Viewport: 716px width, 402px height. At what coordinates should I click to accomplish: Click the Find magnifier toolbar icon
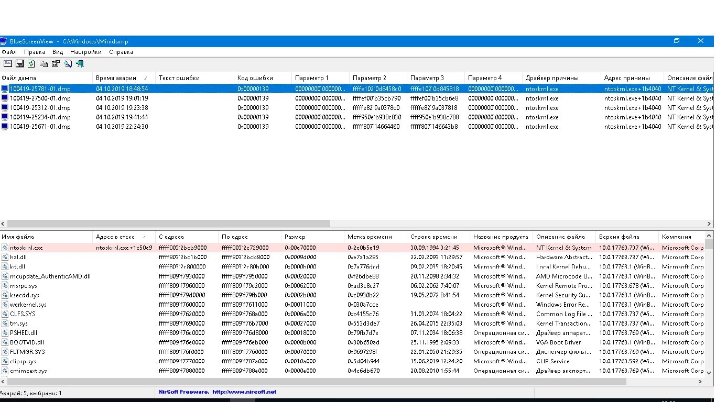click(68, 63)
